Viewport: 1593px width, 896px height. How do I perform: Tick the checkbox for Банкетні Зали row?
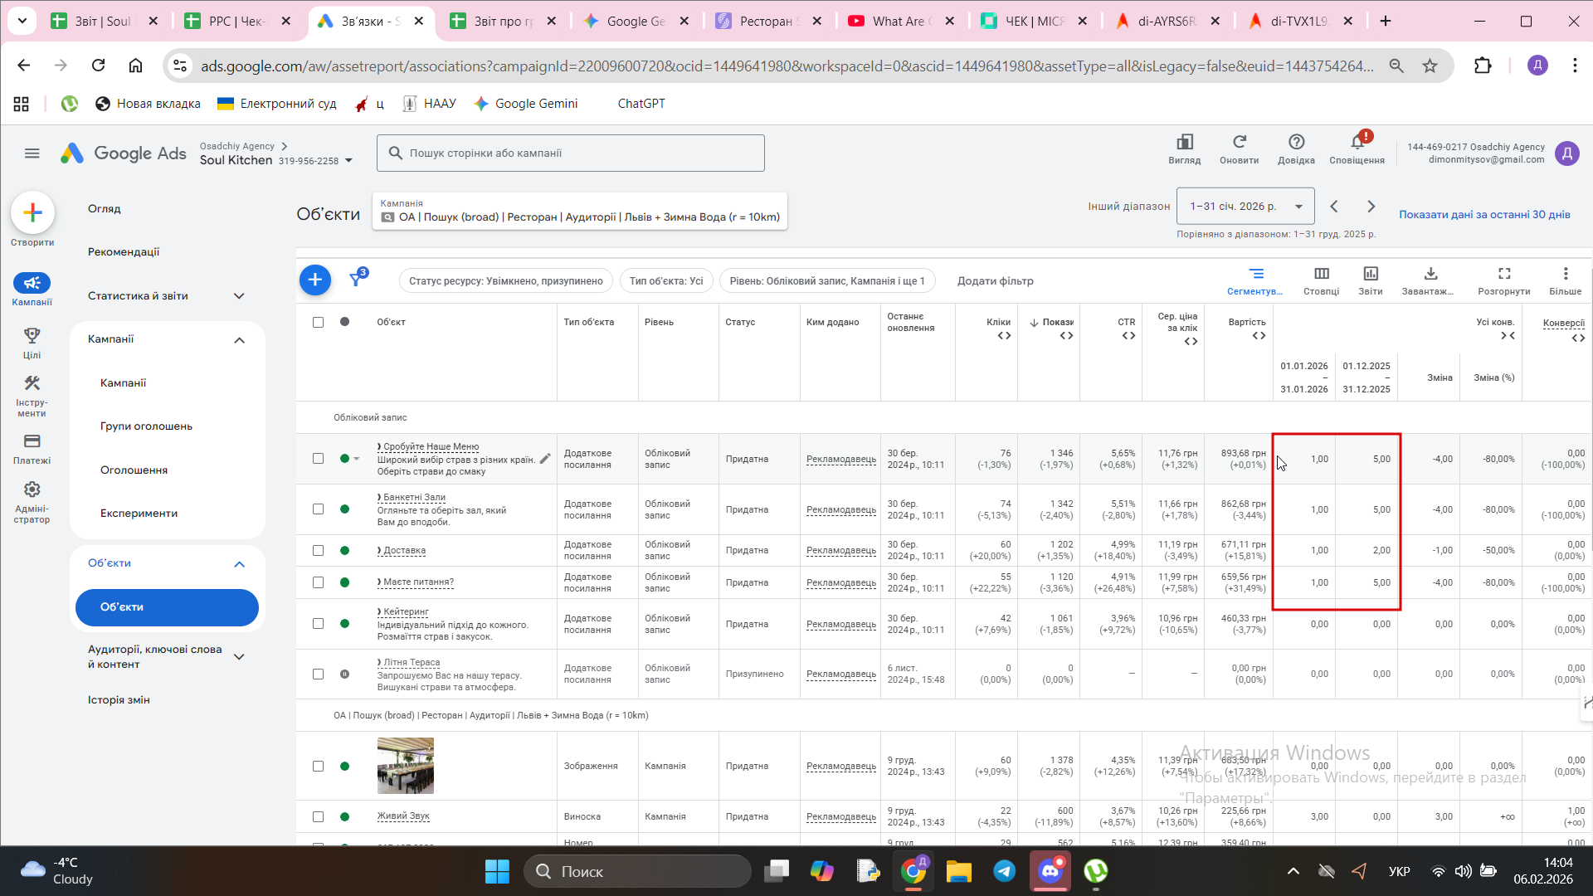[x=318, y=509]
